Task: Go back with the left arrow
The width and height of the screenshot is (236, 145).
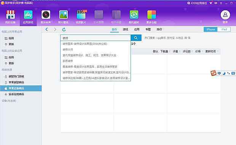Action: point(47,29)
